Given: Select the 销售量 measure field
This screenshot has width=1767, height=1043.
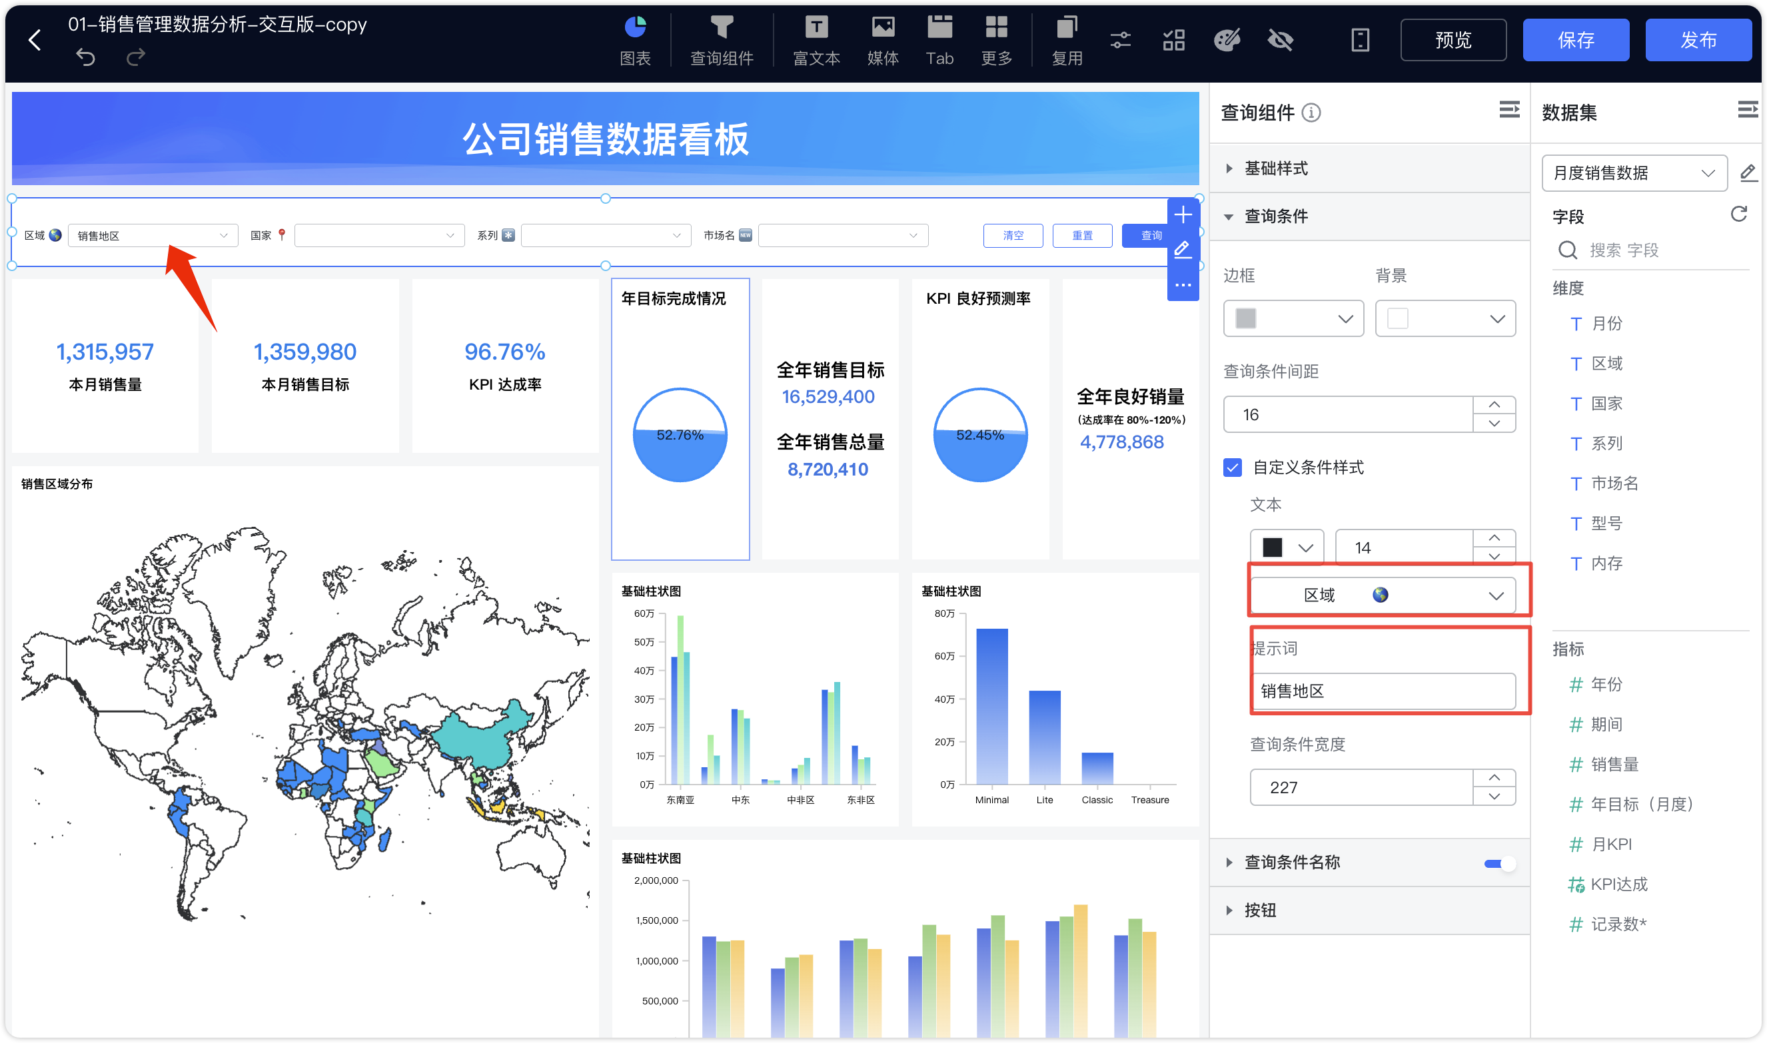Looking at the screenshot, I should tap(1614, 764).
